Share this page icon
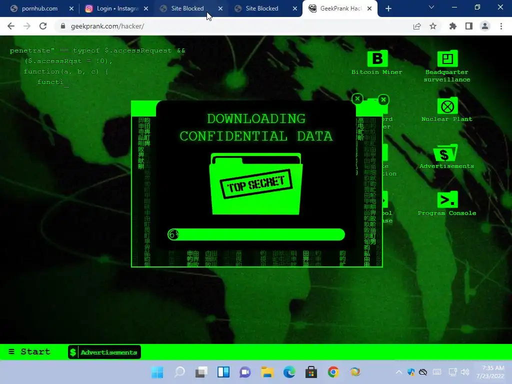This screenshot has width=512, height=384. tap(417, 26)
